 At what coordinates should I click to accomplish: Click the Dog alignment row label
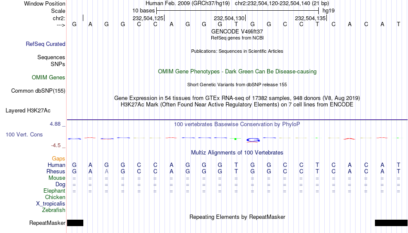tap(61, 185)
